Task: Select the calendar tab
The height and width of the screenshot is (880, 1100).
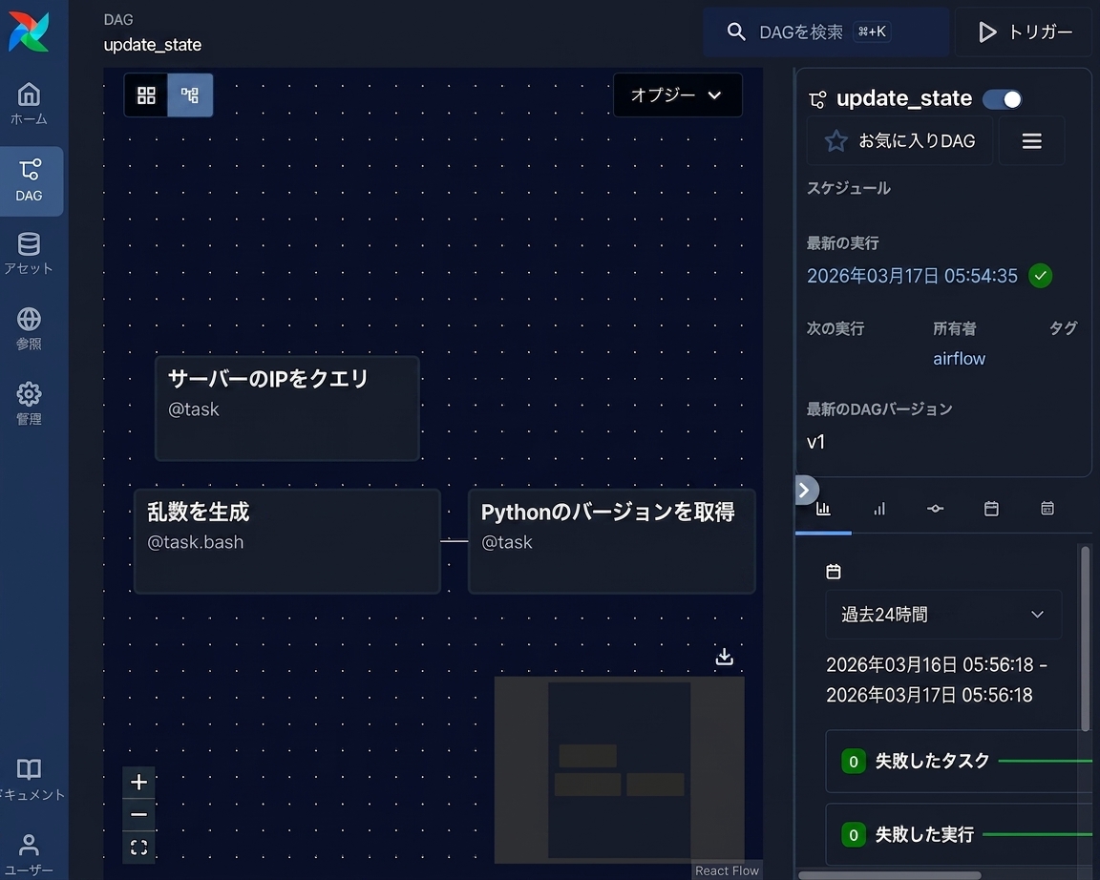Action: (x=991, y=510)
